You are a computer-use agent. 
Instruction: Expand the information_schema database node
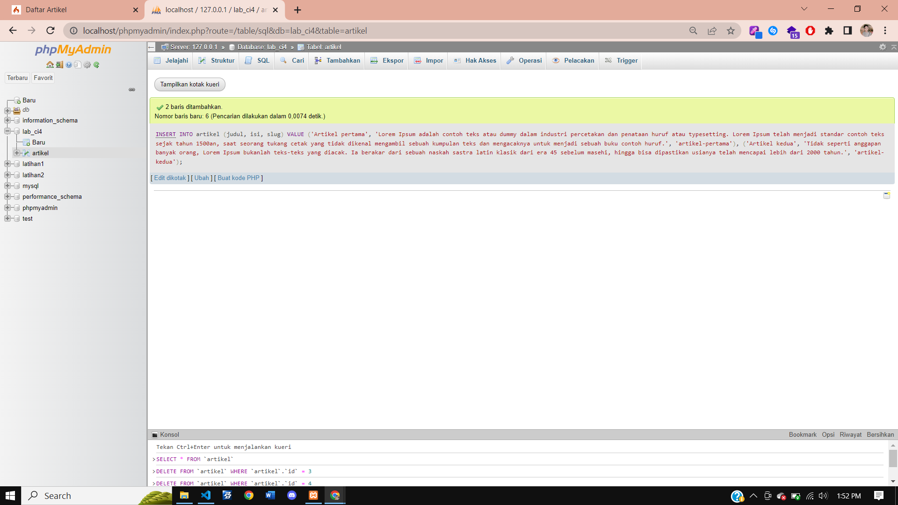[7, 120]
